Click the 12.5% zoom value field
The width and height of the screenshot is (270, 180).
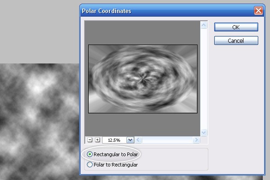[x=114, y=140]
